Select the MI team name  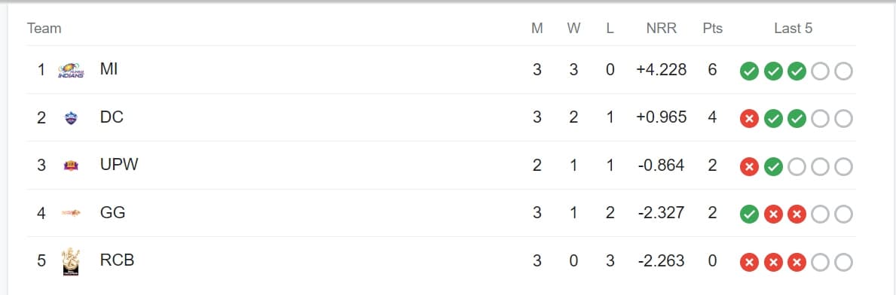pyautogui.click(x=109, y=70)
